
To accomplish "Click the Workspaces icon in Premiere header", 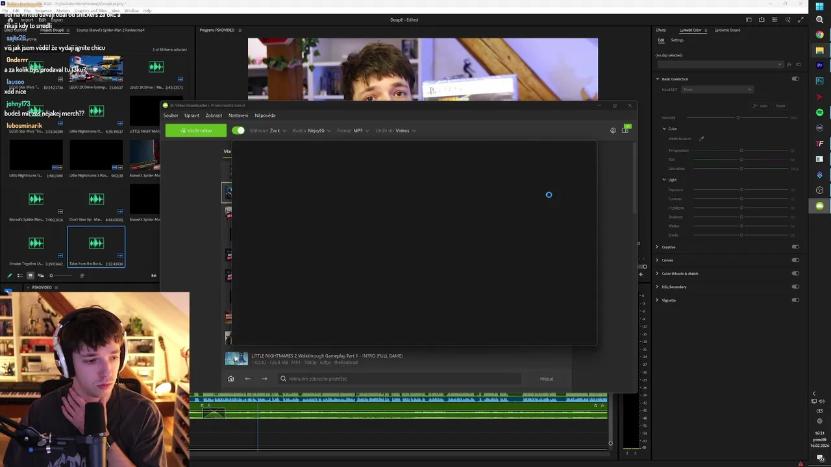I will 749,20.
